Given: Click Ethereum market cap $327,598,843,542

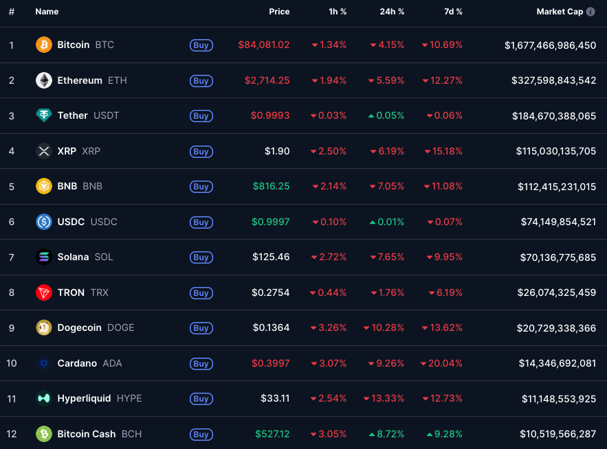Looking at the screenshot, I should [553, 80].
